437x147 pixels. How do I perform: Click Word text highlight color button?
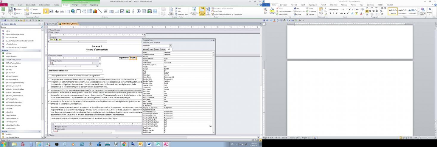click(x=357, y=13)
